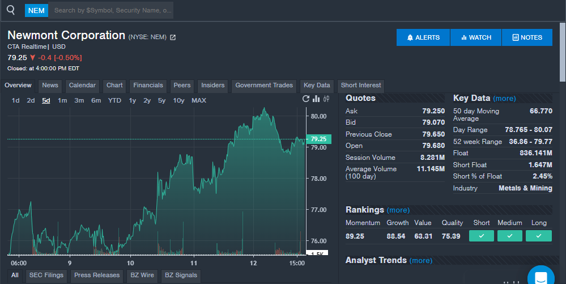Add to watchlist with WATCH button
Viewport: 566px width, 284px height.
click(x=476, y=37)
